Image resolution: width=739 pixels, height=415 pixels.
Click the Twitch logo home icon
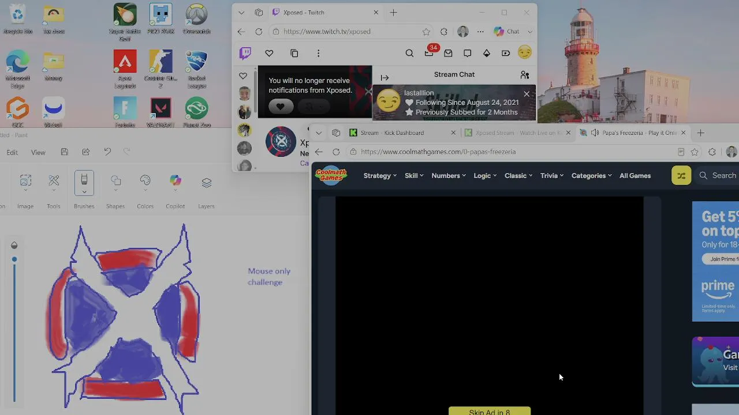245,53
